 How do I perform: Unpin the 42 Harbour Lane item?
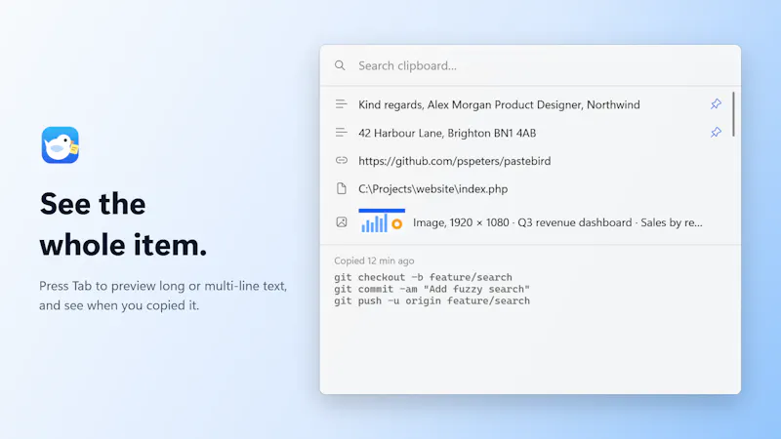pyautogui.click(x=716, y=133)
